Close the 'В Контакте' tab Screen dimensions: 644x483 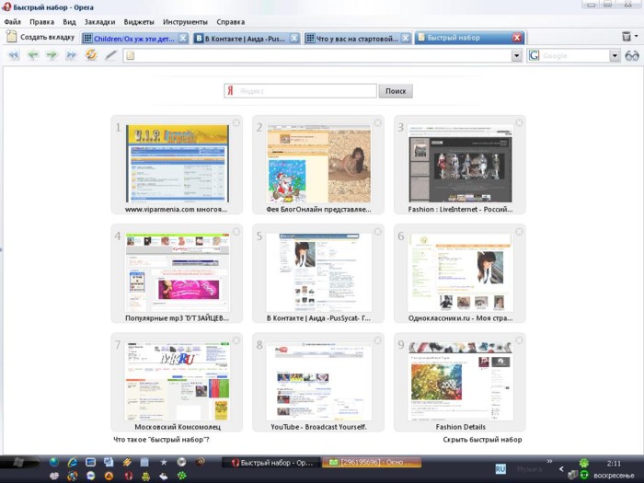pyautogui.click(x=294, y=38)
